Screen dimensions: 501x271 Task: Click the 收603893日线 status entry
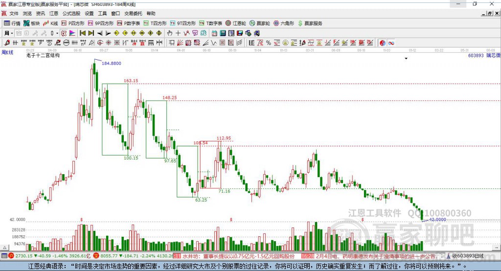pos(468,256)
